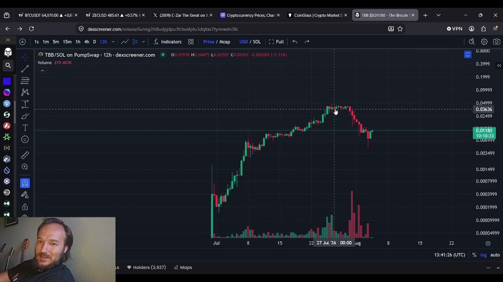Open the layout grid templates icon
Image resolution: width=503 pixels, height=282 pixels.
coord(191,42)
